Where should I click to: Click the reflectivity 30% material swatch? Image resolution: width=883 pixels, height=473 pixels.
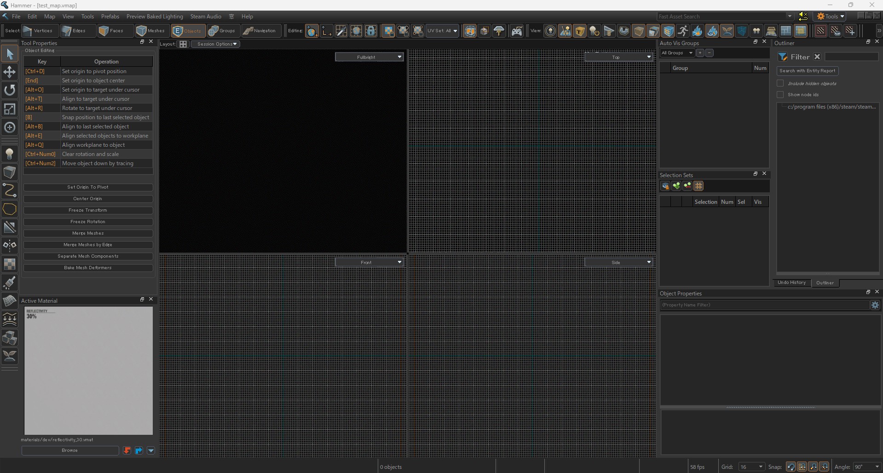tap(88, 370)
